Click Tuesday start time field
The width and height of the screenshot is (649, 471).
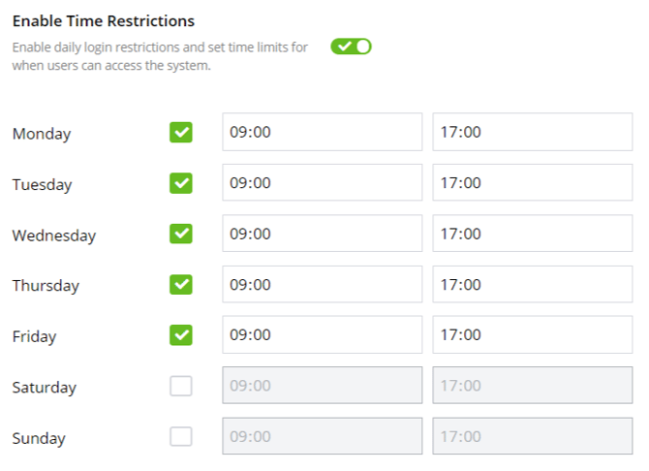coord(322,183)
